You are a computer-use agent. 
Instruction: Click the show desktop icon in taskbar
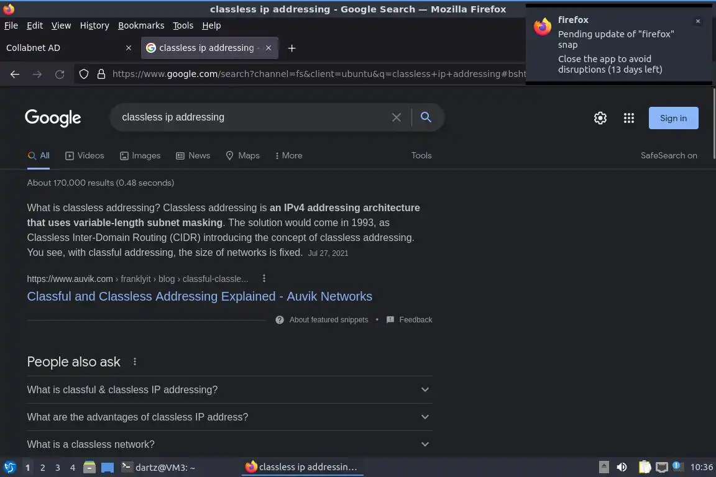coord(108,468)
